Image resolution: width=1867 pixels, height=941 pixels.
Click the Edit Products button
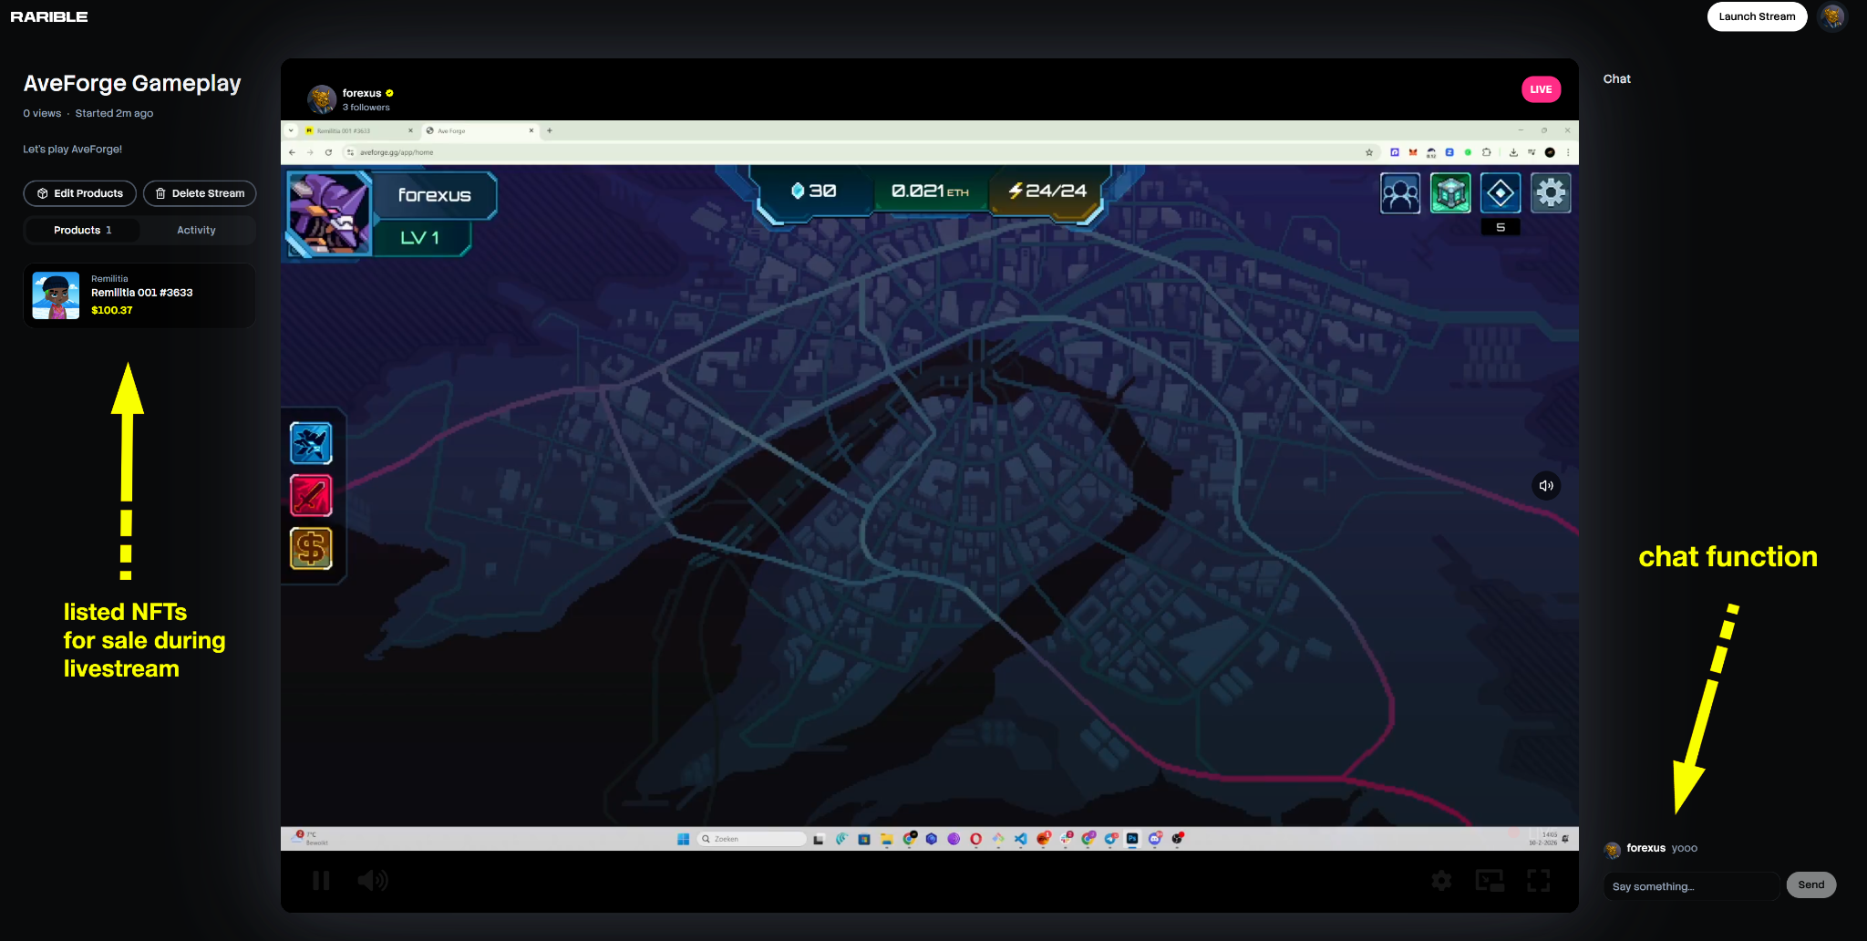click(x=80, y=193)
